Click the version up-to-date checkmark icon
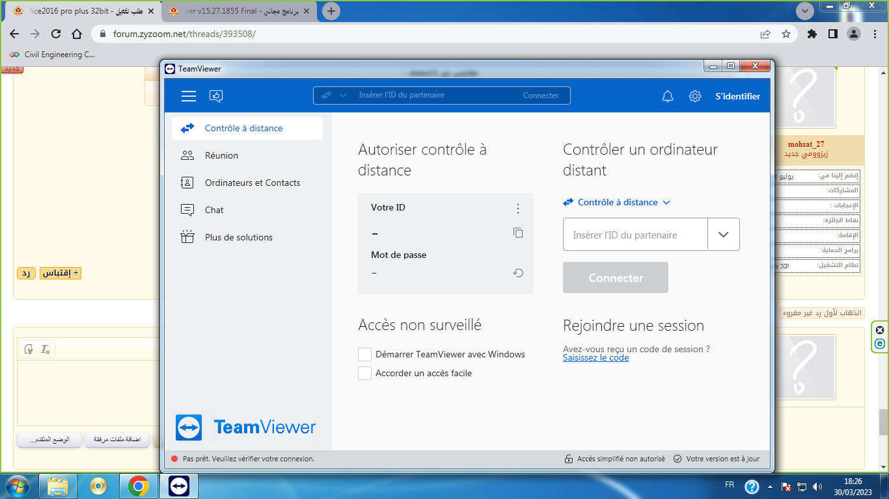This screenshot has height=499, width=889. tap(677, 459)
